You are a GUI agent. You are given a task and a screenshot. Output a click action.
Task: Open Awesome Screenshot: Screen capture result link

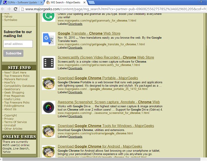[x=109, y=102]
